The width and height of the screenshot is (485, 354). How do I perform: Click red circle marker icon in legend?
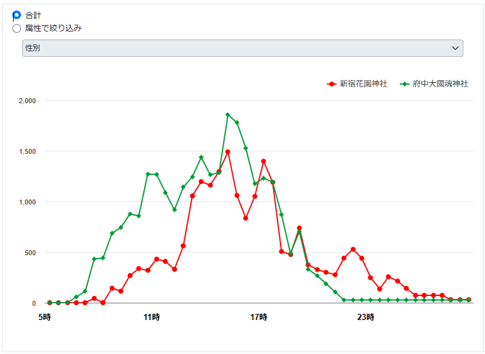(x=332, y=84)
